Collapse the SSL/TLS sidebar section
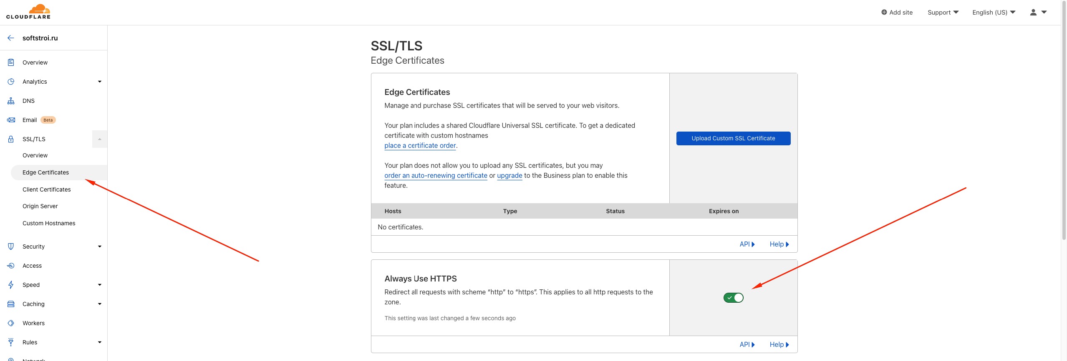 (99, 139)
